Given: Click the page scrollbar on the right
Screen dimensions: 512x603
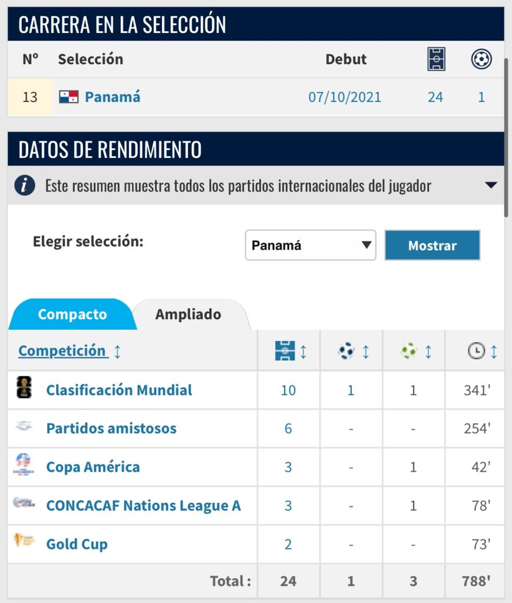Looking at the screenshot, I should (x=507, y=135).
